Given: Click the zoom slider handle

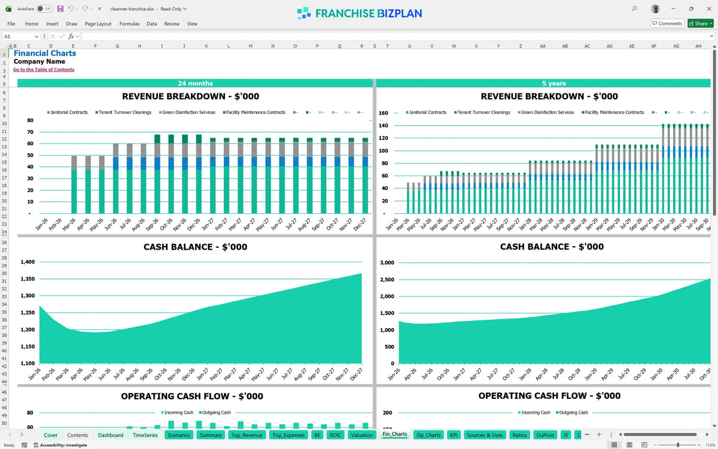Looking at the screenshot, I should [x=678, y=445].
